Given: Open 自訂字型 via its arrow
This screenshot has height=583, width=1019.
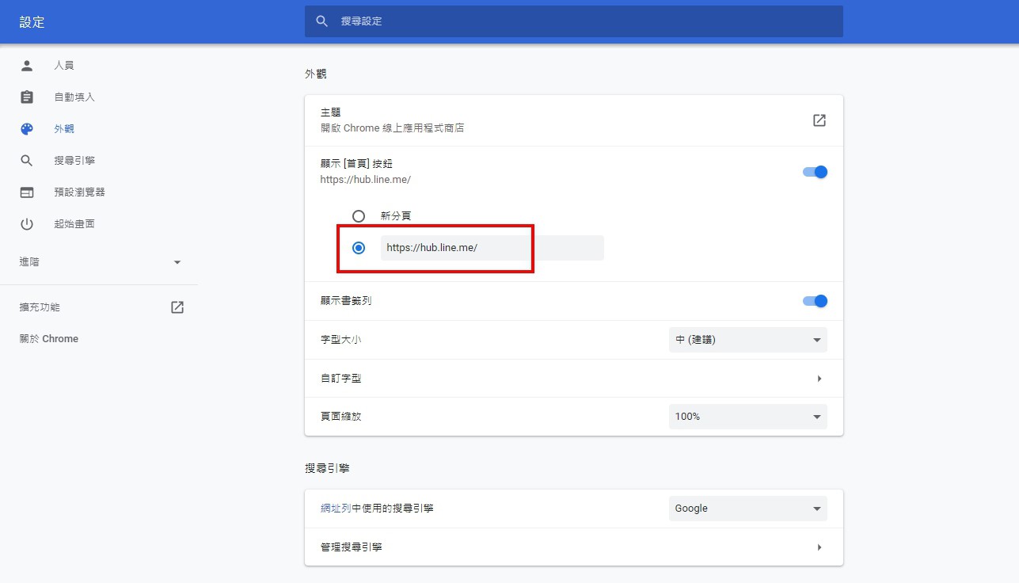Looking at the screenshot, I should click(819, 379).
